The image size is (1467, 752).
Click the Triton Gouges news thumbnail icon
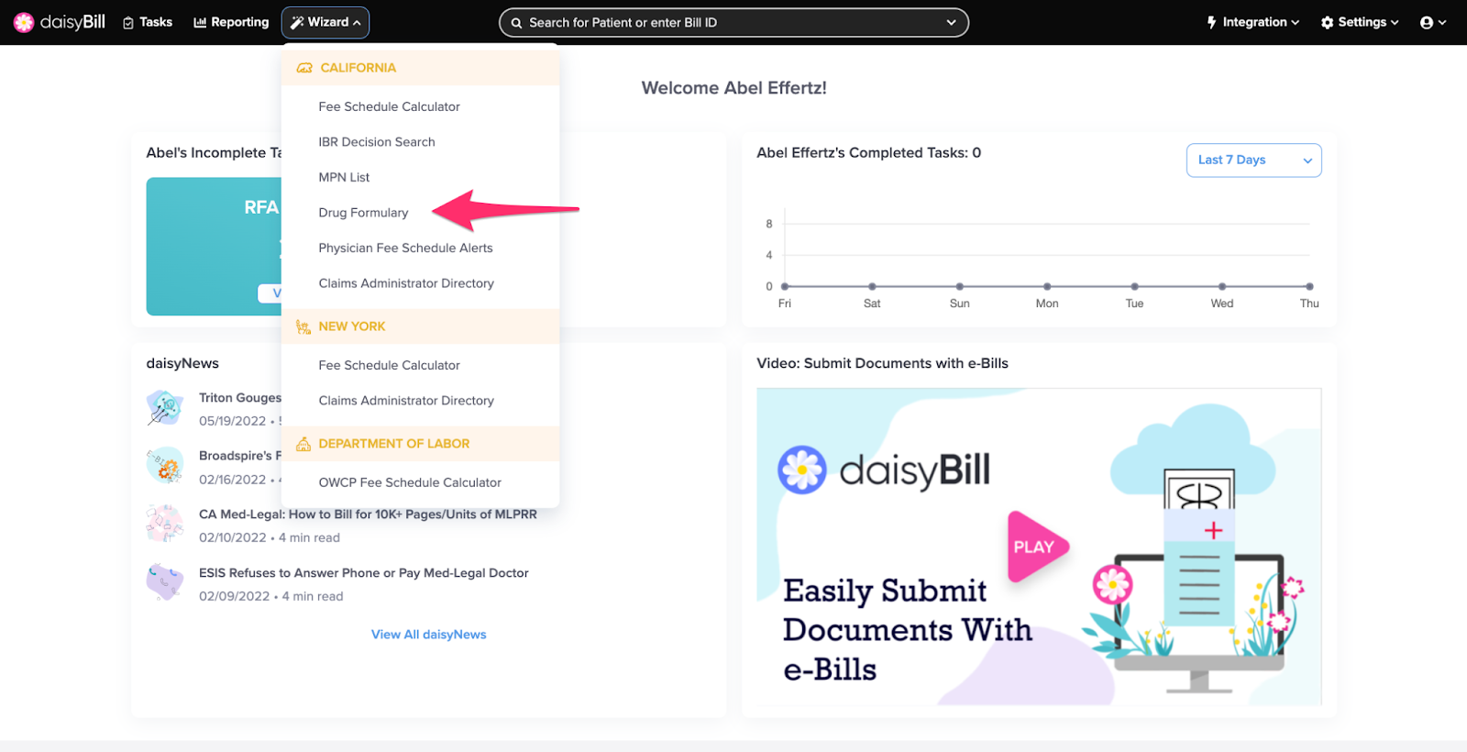pos(165,408)
